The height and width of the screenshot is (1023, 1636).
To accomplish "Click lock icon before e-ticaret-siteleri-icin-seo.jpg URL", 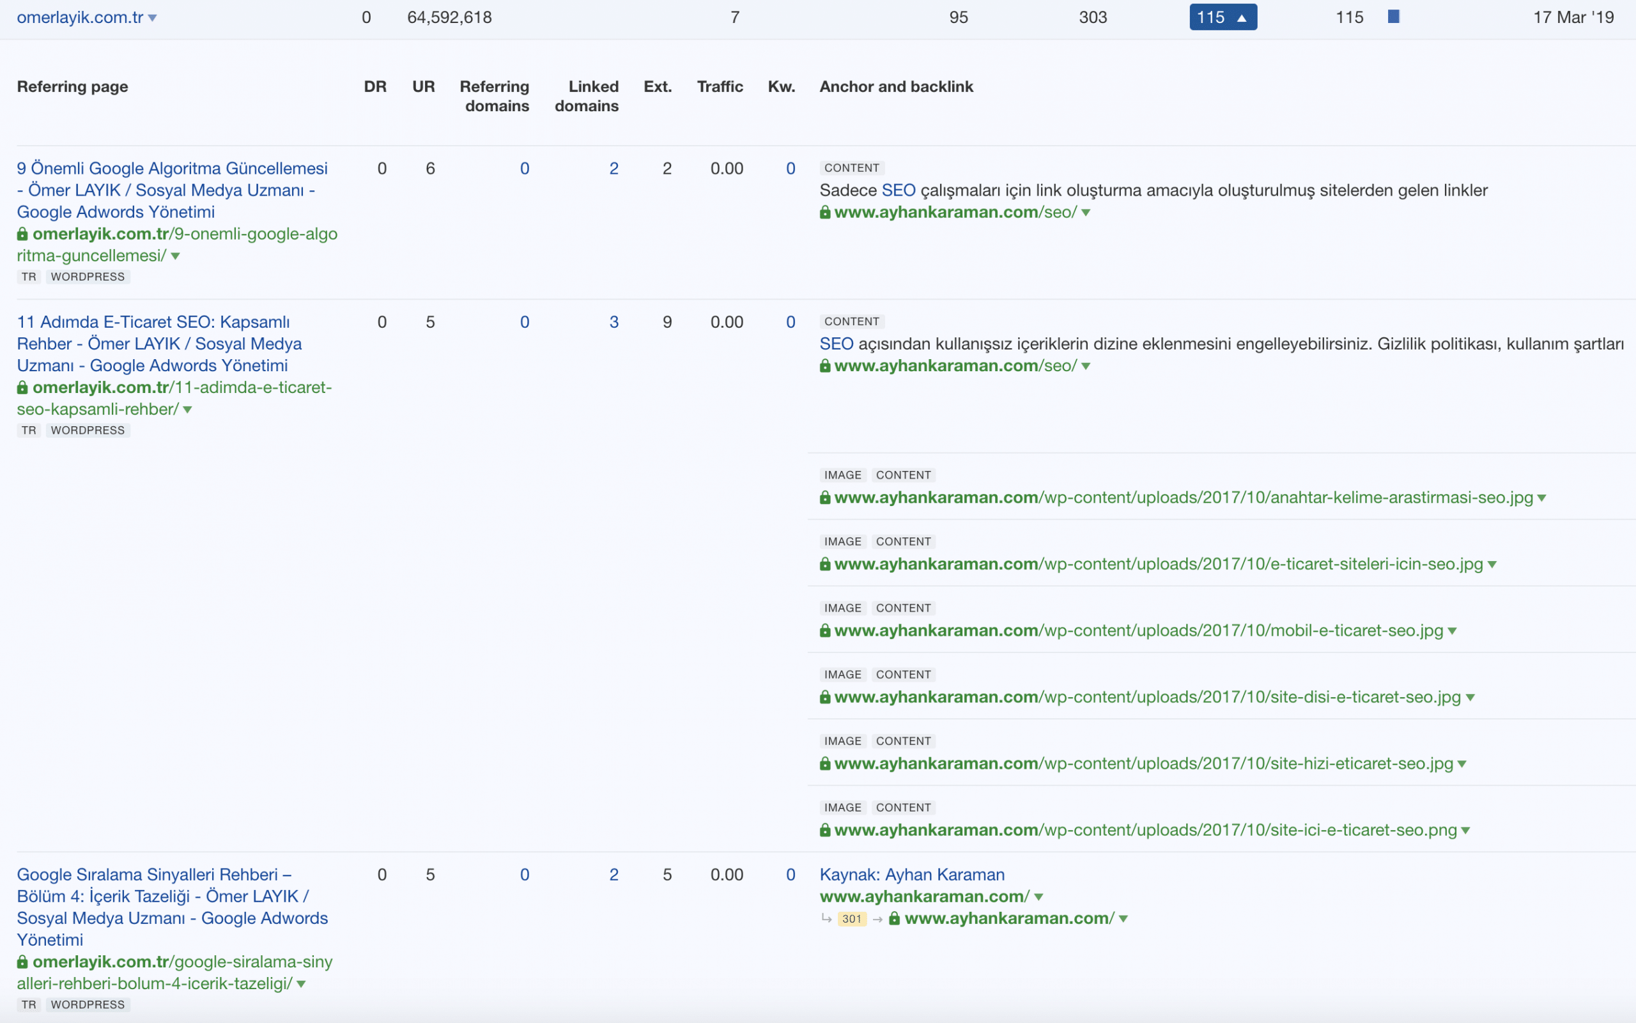I will pyautogui.click(x=825, y=564).
